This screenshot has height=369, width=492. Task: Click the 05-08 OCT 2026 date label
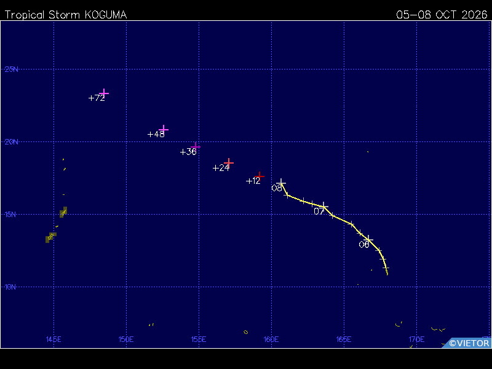coord(442,15)
